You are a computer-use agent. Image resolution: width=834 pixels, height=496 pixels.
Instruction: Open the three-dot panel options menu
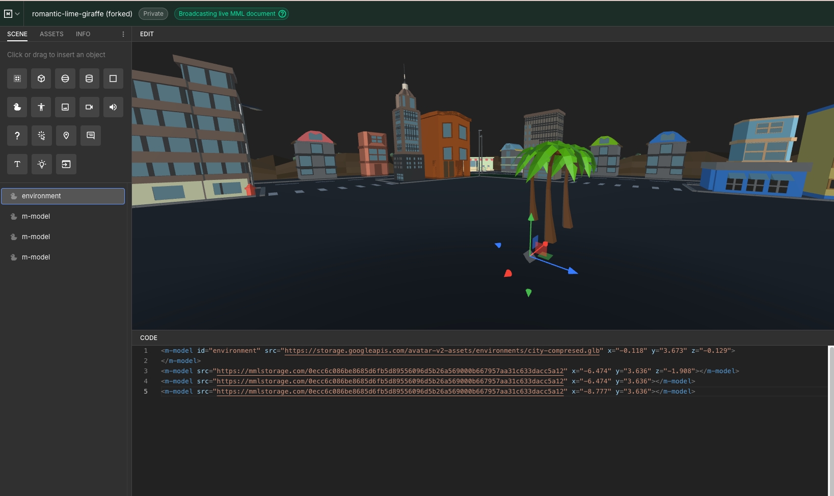click(x=123, y=34)
